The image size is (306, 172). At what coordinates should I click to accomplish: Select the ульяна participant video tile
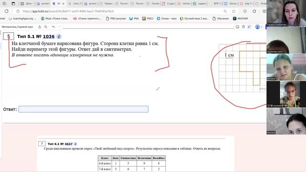coord(286,94)
